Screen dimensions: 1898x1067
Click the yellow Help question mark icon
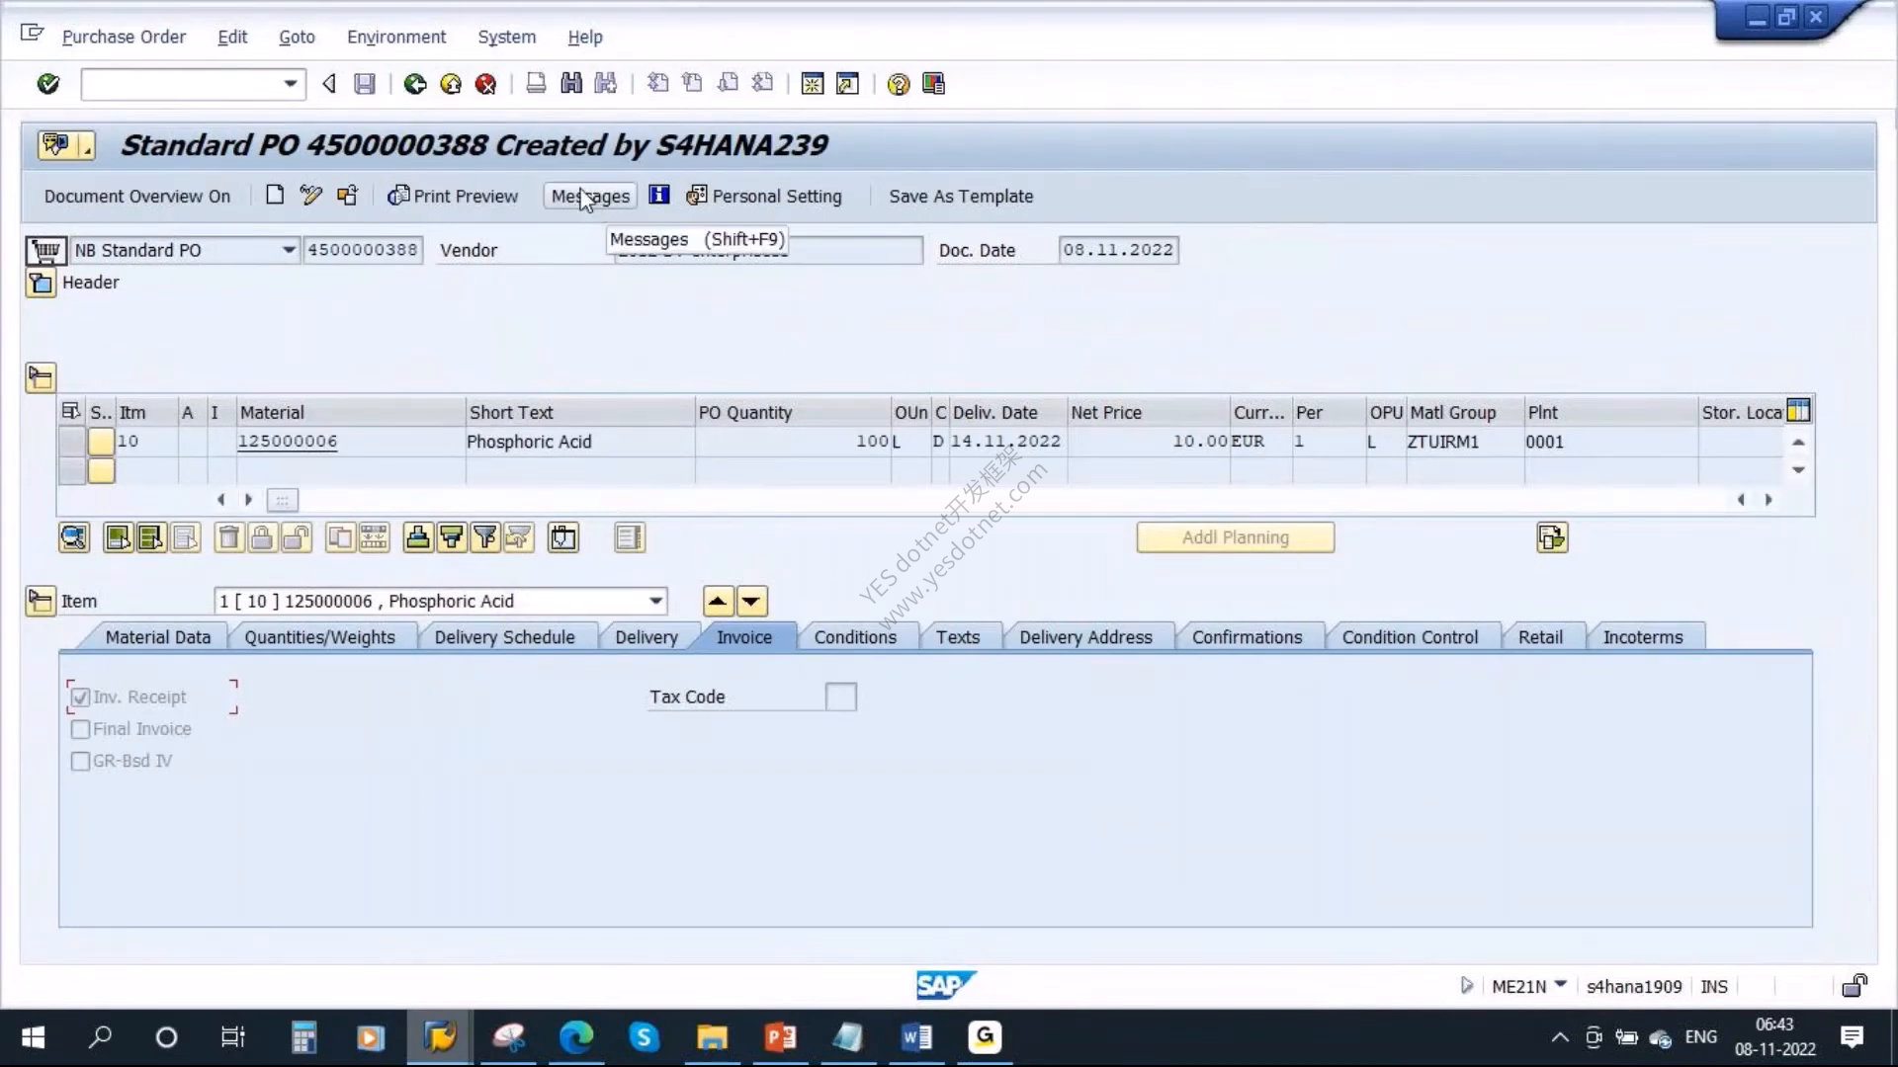(x=898, y=84)
